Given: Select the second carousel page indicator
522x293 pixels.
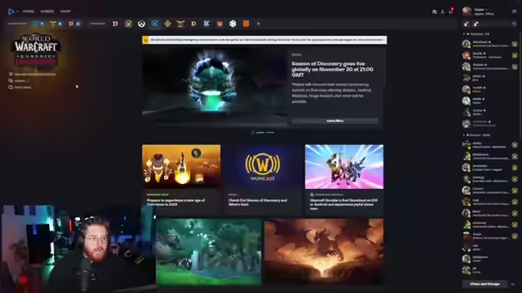Looking at the screenshot, I should (270, 133).
